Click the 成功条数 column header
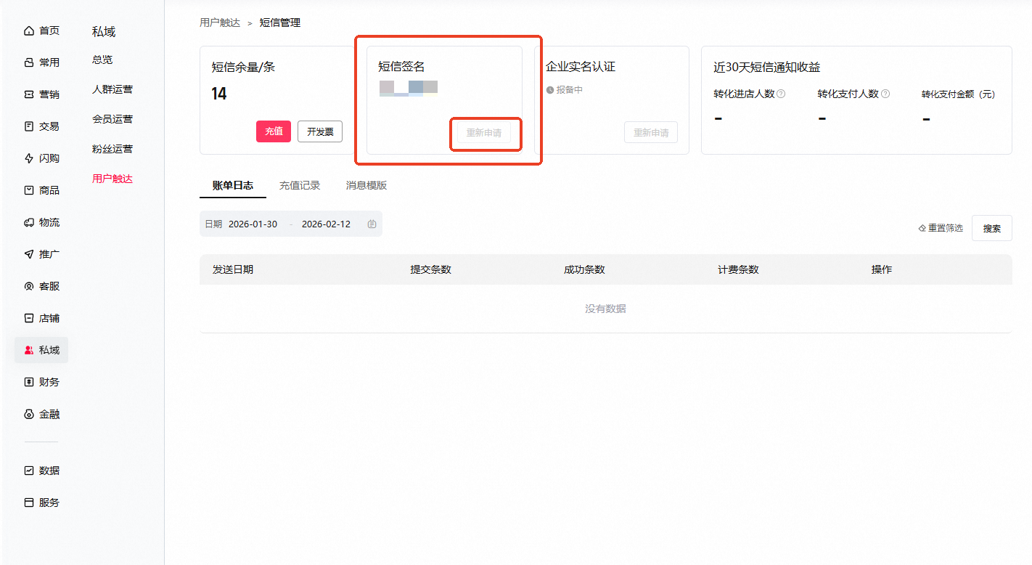The image size is (1032, 565). click(x=584, y=269)
